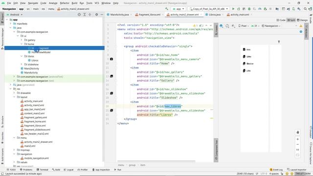This screenshot has height=176, width=313.
Task: Toggle the Component Tree side panel
Action: tap(216, 150)
